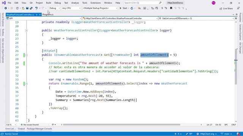
Task: Click the split editor window icon
Action: [x=236, y=19]
